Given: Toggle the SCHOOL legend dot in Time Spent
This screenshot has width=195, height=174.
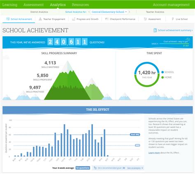Looking at the screenshot, I should (162, 72).
